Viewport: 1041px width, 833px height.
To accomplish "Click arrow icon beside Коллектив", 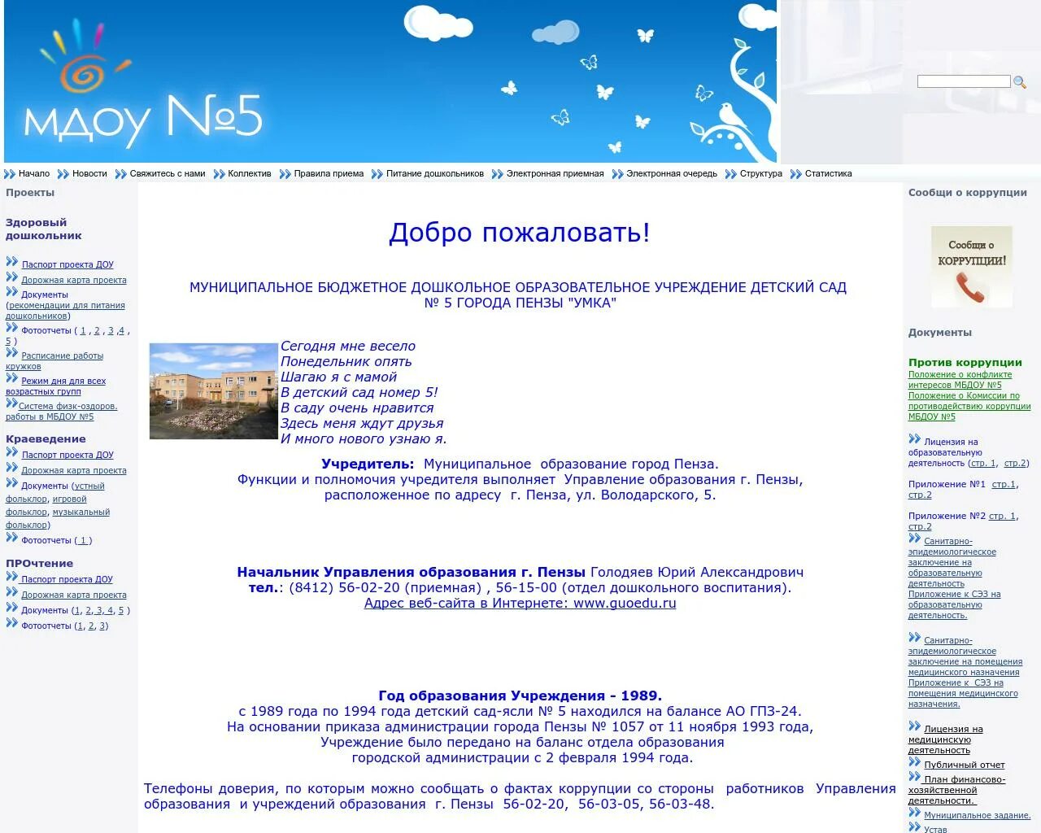I will [219, 174].
